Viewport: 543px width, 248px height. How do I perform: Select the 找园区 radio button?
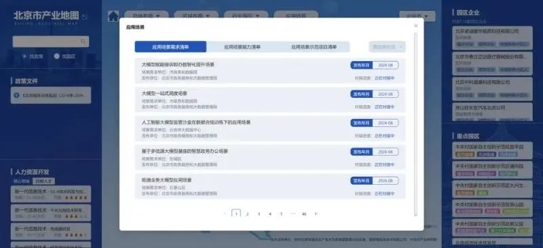click(57, 56)
